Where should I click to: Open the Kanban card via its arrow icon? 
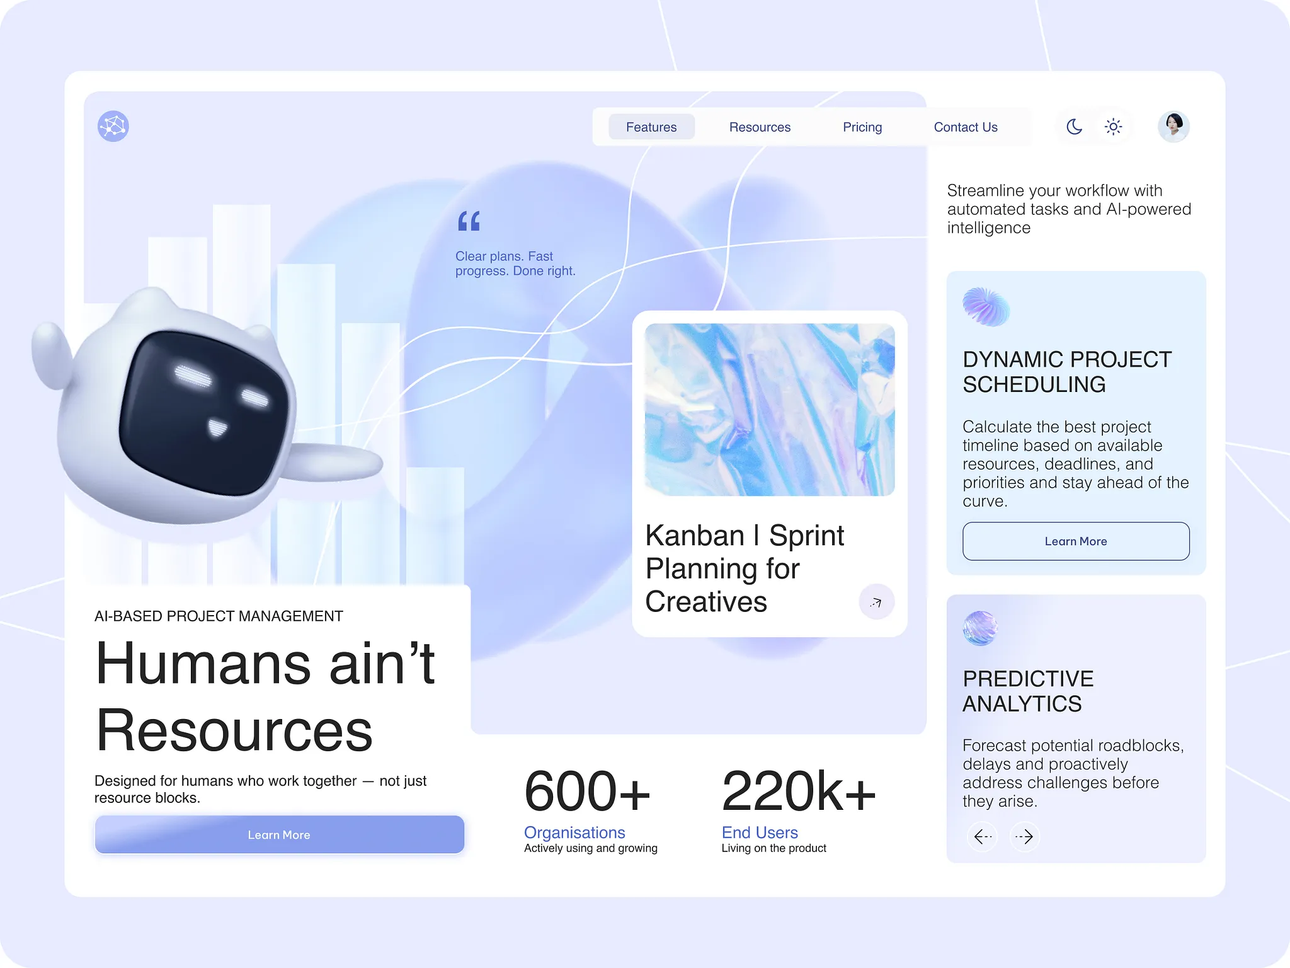click(x=876, y=602)
